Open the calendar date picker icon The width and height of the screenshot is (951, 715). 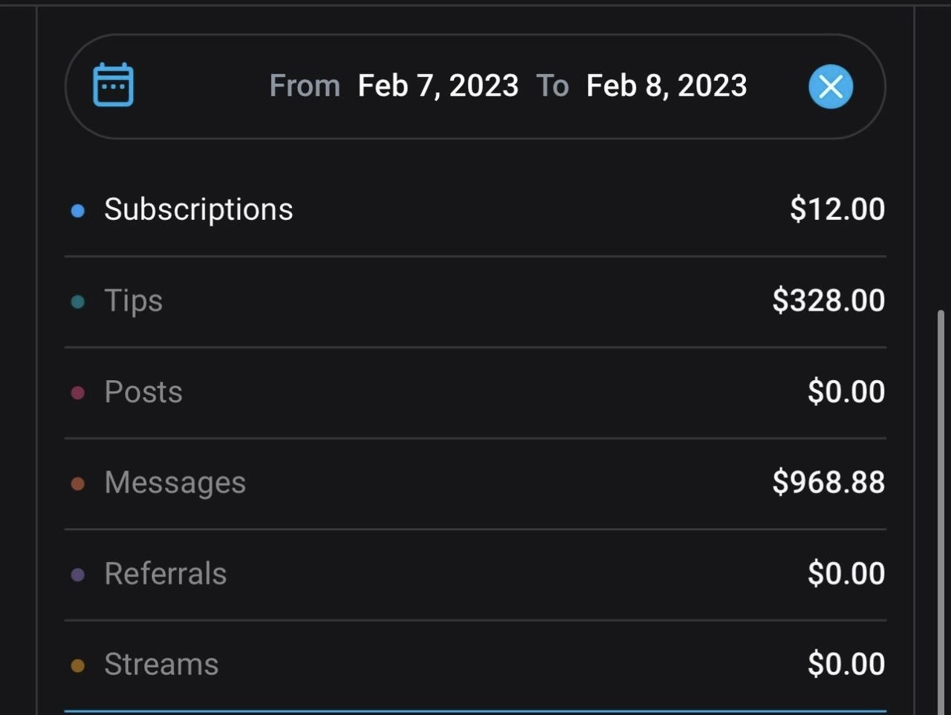tap(113, 85)
